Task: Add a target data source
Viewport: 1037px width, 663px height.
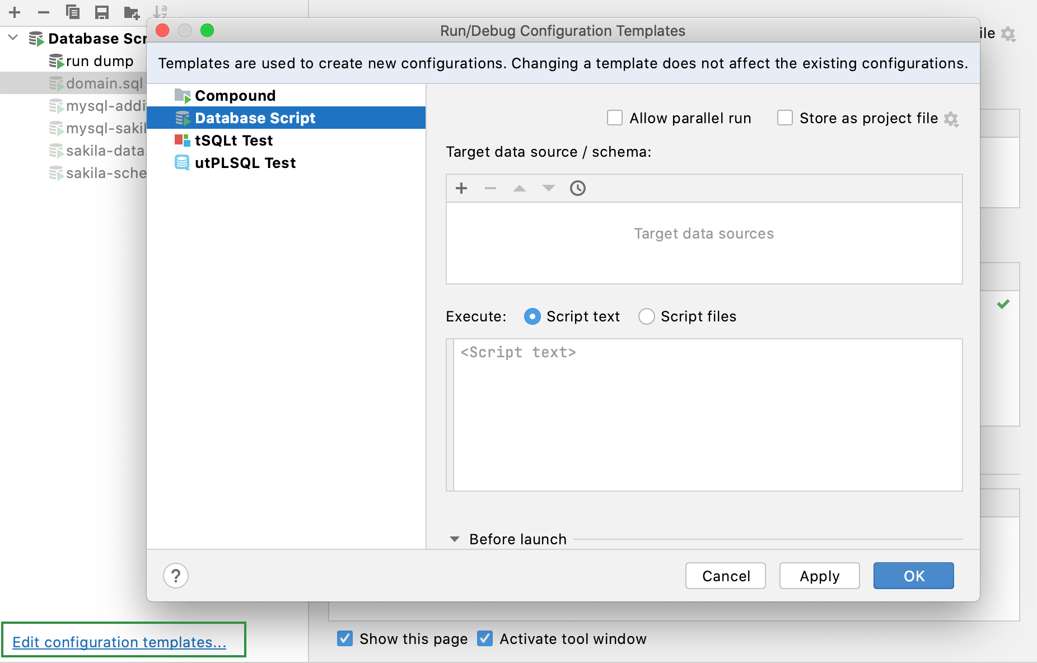Action: tap(461, 188)
